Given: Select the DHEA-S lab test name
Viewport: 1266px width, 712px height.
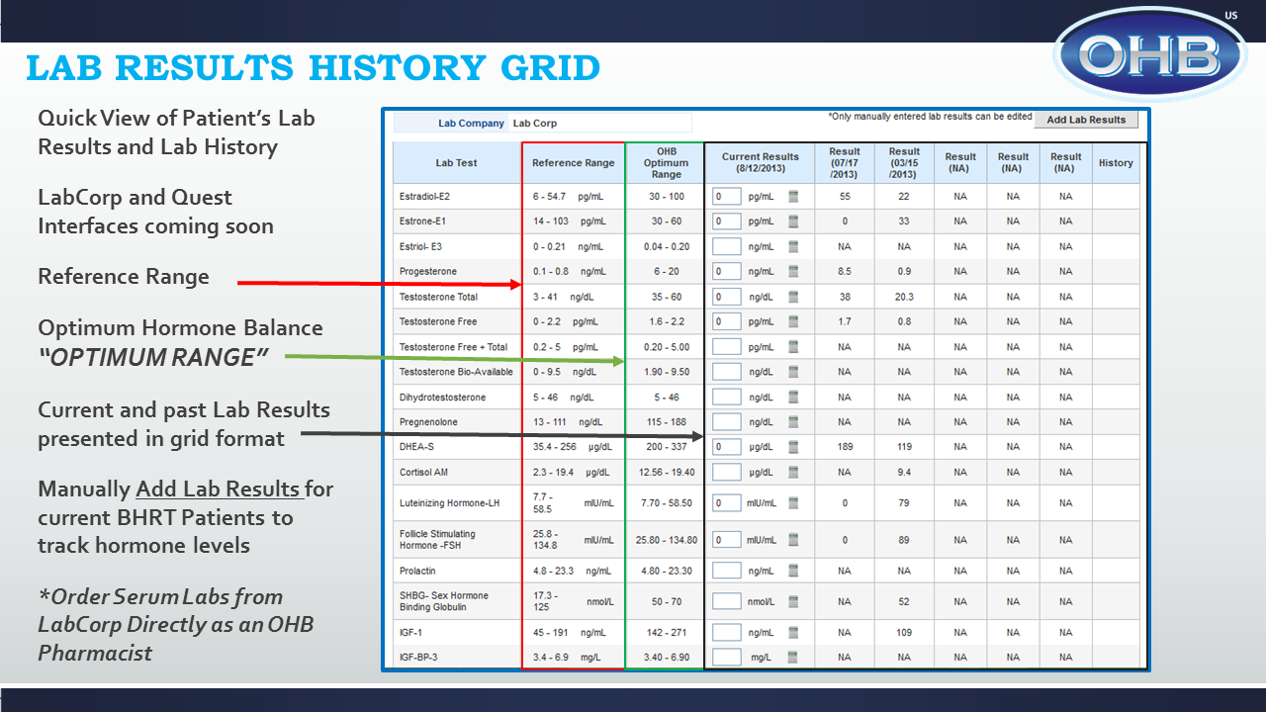Looking at the screenshot, I should [x=416, y=448].
